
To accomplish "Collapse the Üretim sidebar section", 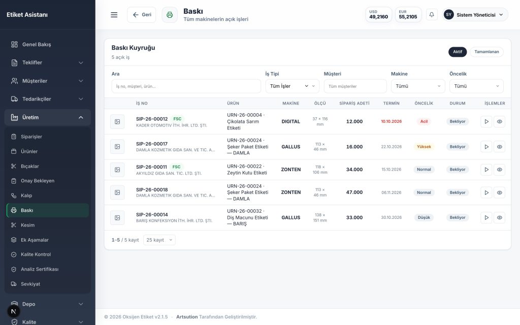I will [x=47, y=117].
